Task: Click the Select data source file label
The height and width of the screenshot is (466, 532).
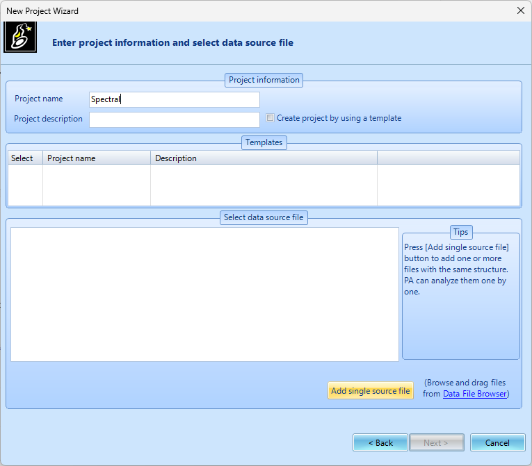Action: 264,217
